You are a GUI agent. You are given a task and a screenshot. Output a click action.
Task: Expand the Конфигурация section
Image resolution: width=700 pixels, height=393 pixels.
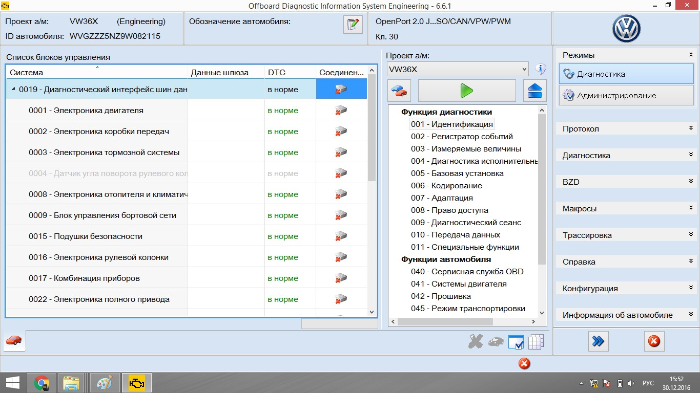point(691,288)
